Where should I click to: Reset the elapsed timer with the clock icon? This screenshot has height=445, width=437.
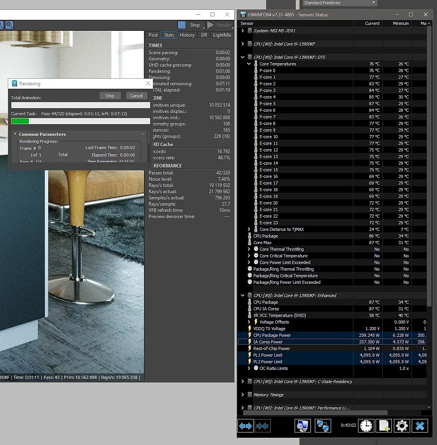tap(366, 426)
